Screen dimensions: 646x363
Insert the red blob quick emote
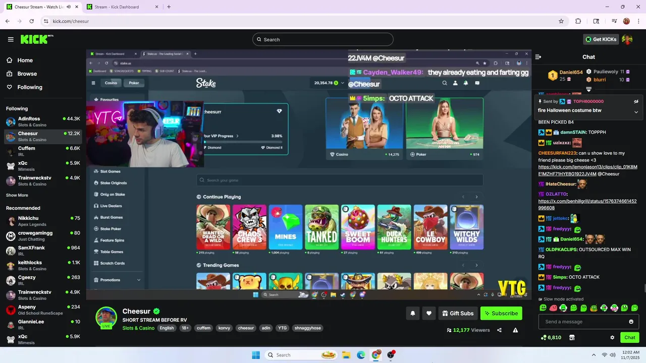click(553, 308)
